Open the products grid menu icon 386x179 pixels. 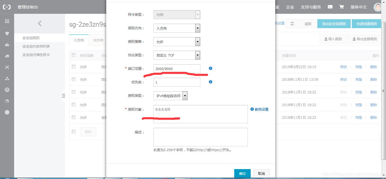point(6,21)
